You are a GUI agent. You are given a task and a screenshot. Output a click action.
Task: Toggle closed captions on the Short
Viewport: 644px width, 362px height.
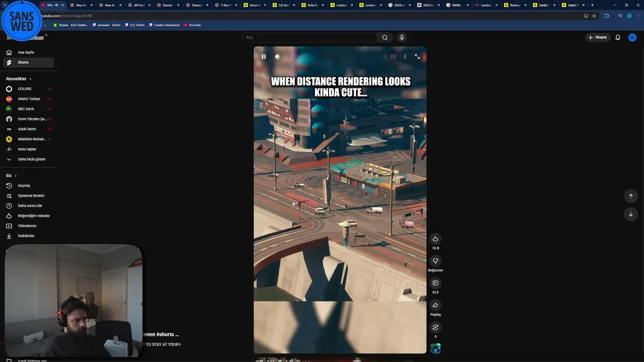[393, 57]
